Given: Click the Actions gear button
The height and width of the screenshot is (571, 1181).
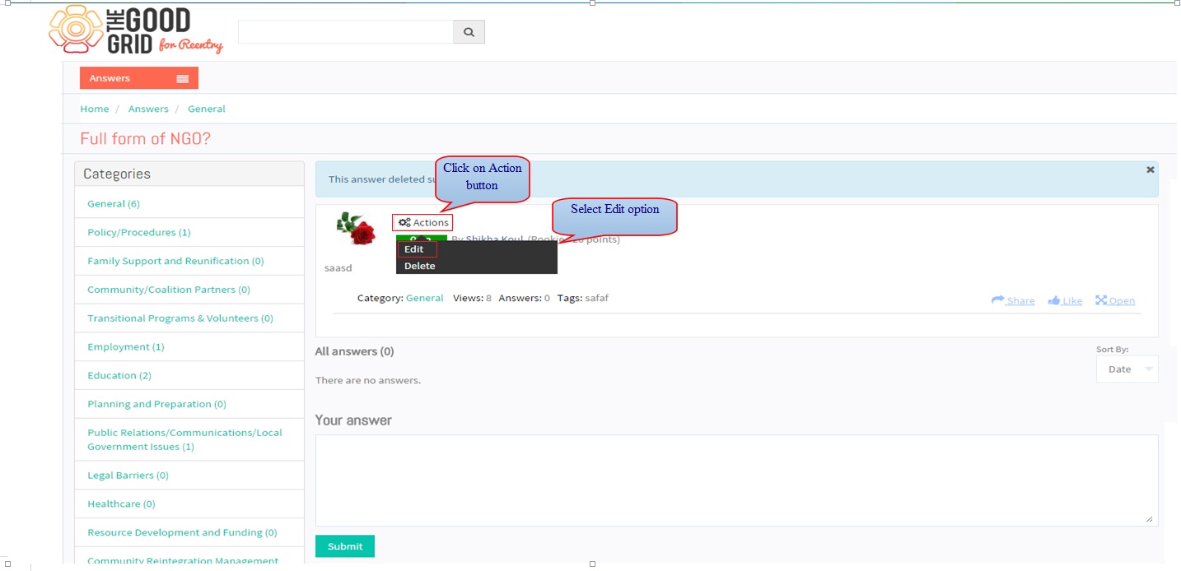Looking at the screenshot, I should click(x=422, y=222).
